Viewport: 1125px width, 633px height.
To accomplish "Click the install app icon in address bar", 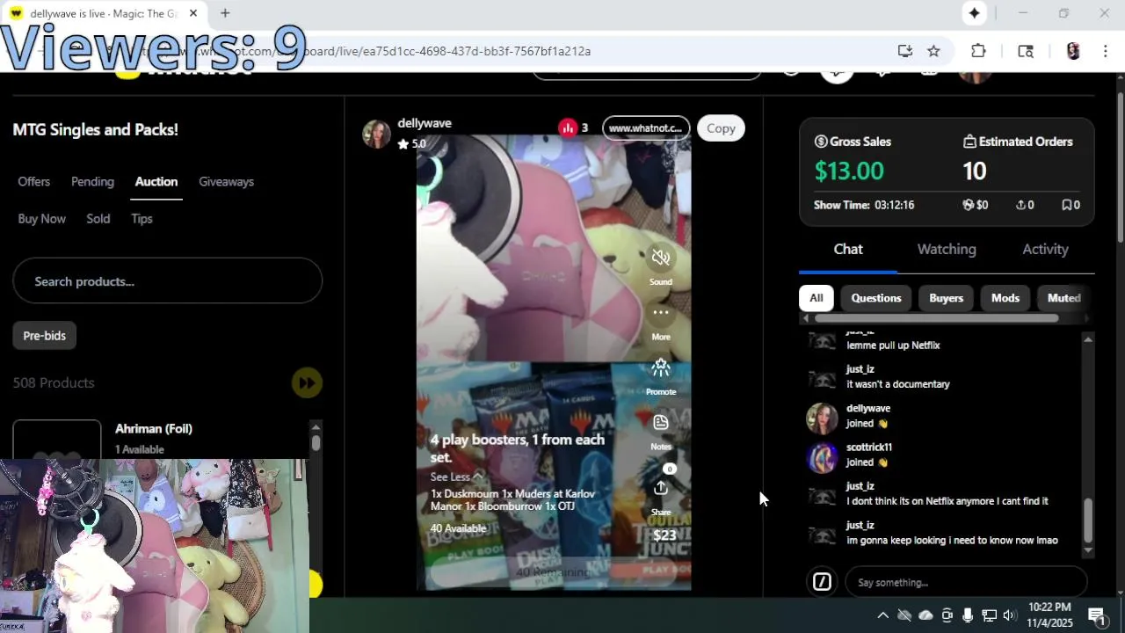I will pos(904,51).
